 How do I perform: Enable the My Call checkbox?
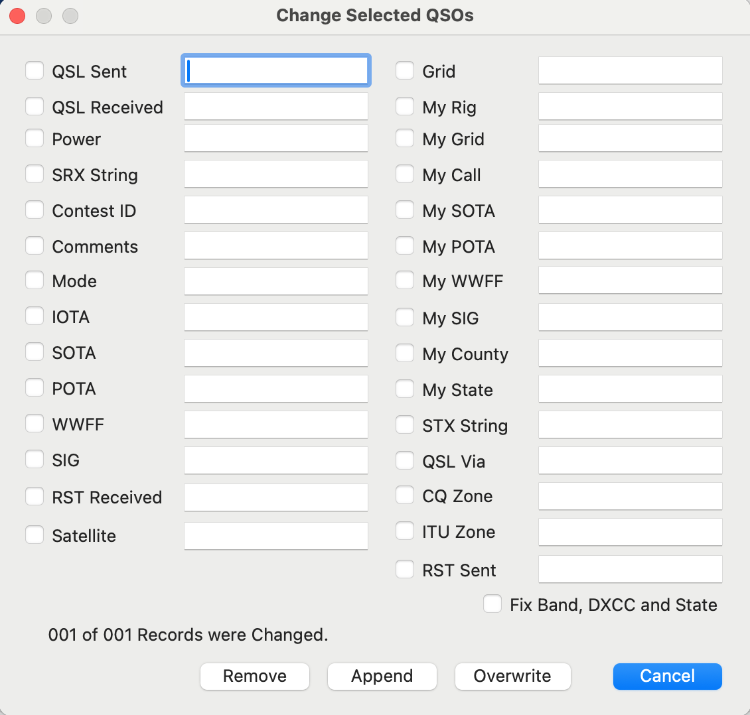404,174
